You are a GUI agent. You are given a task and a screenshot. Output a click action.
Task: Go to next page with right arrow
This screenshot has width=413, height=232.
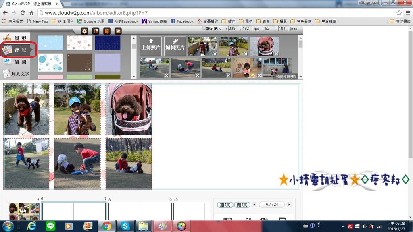coord(289,205)
